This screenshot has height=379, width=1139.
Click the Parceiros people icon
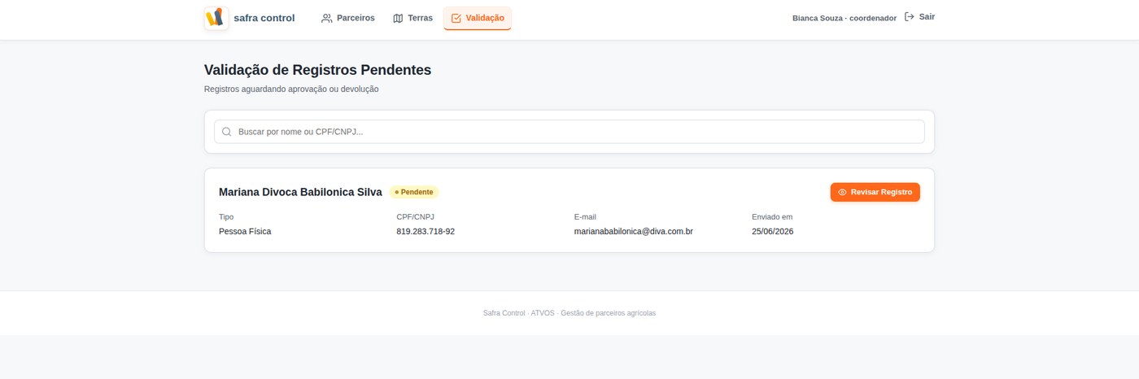(326, 18)
